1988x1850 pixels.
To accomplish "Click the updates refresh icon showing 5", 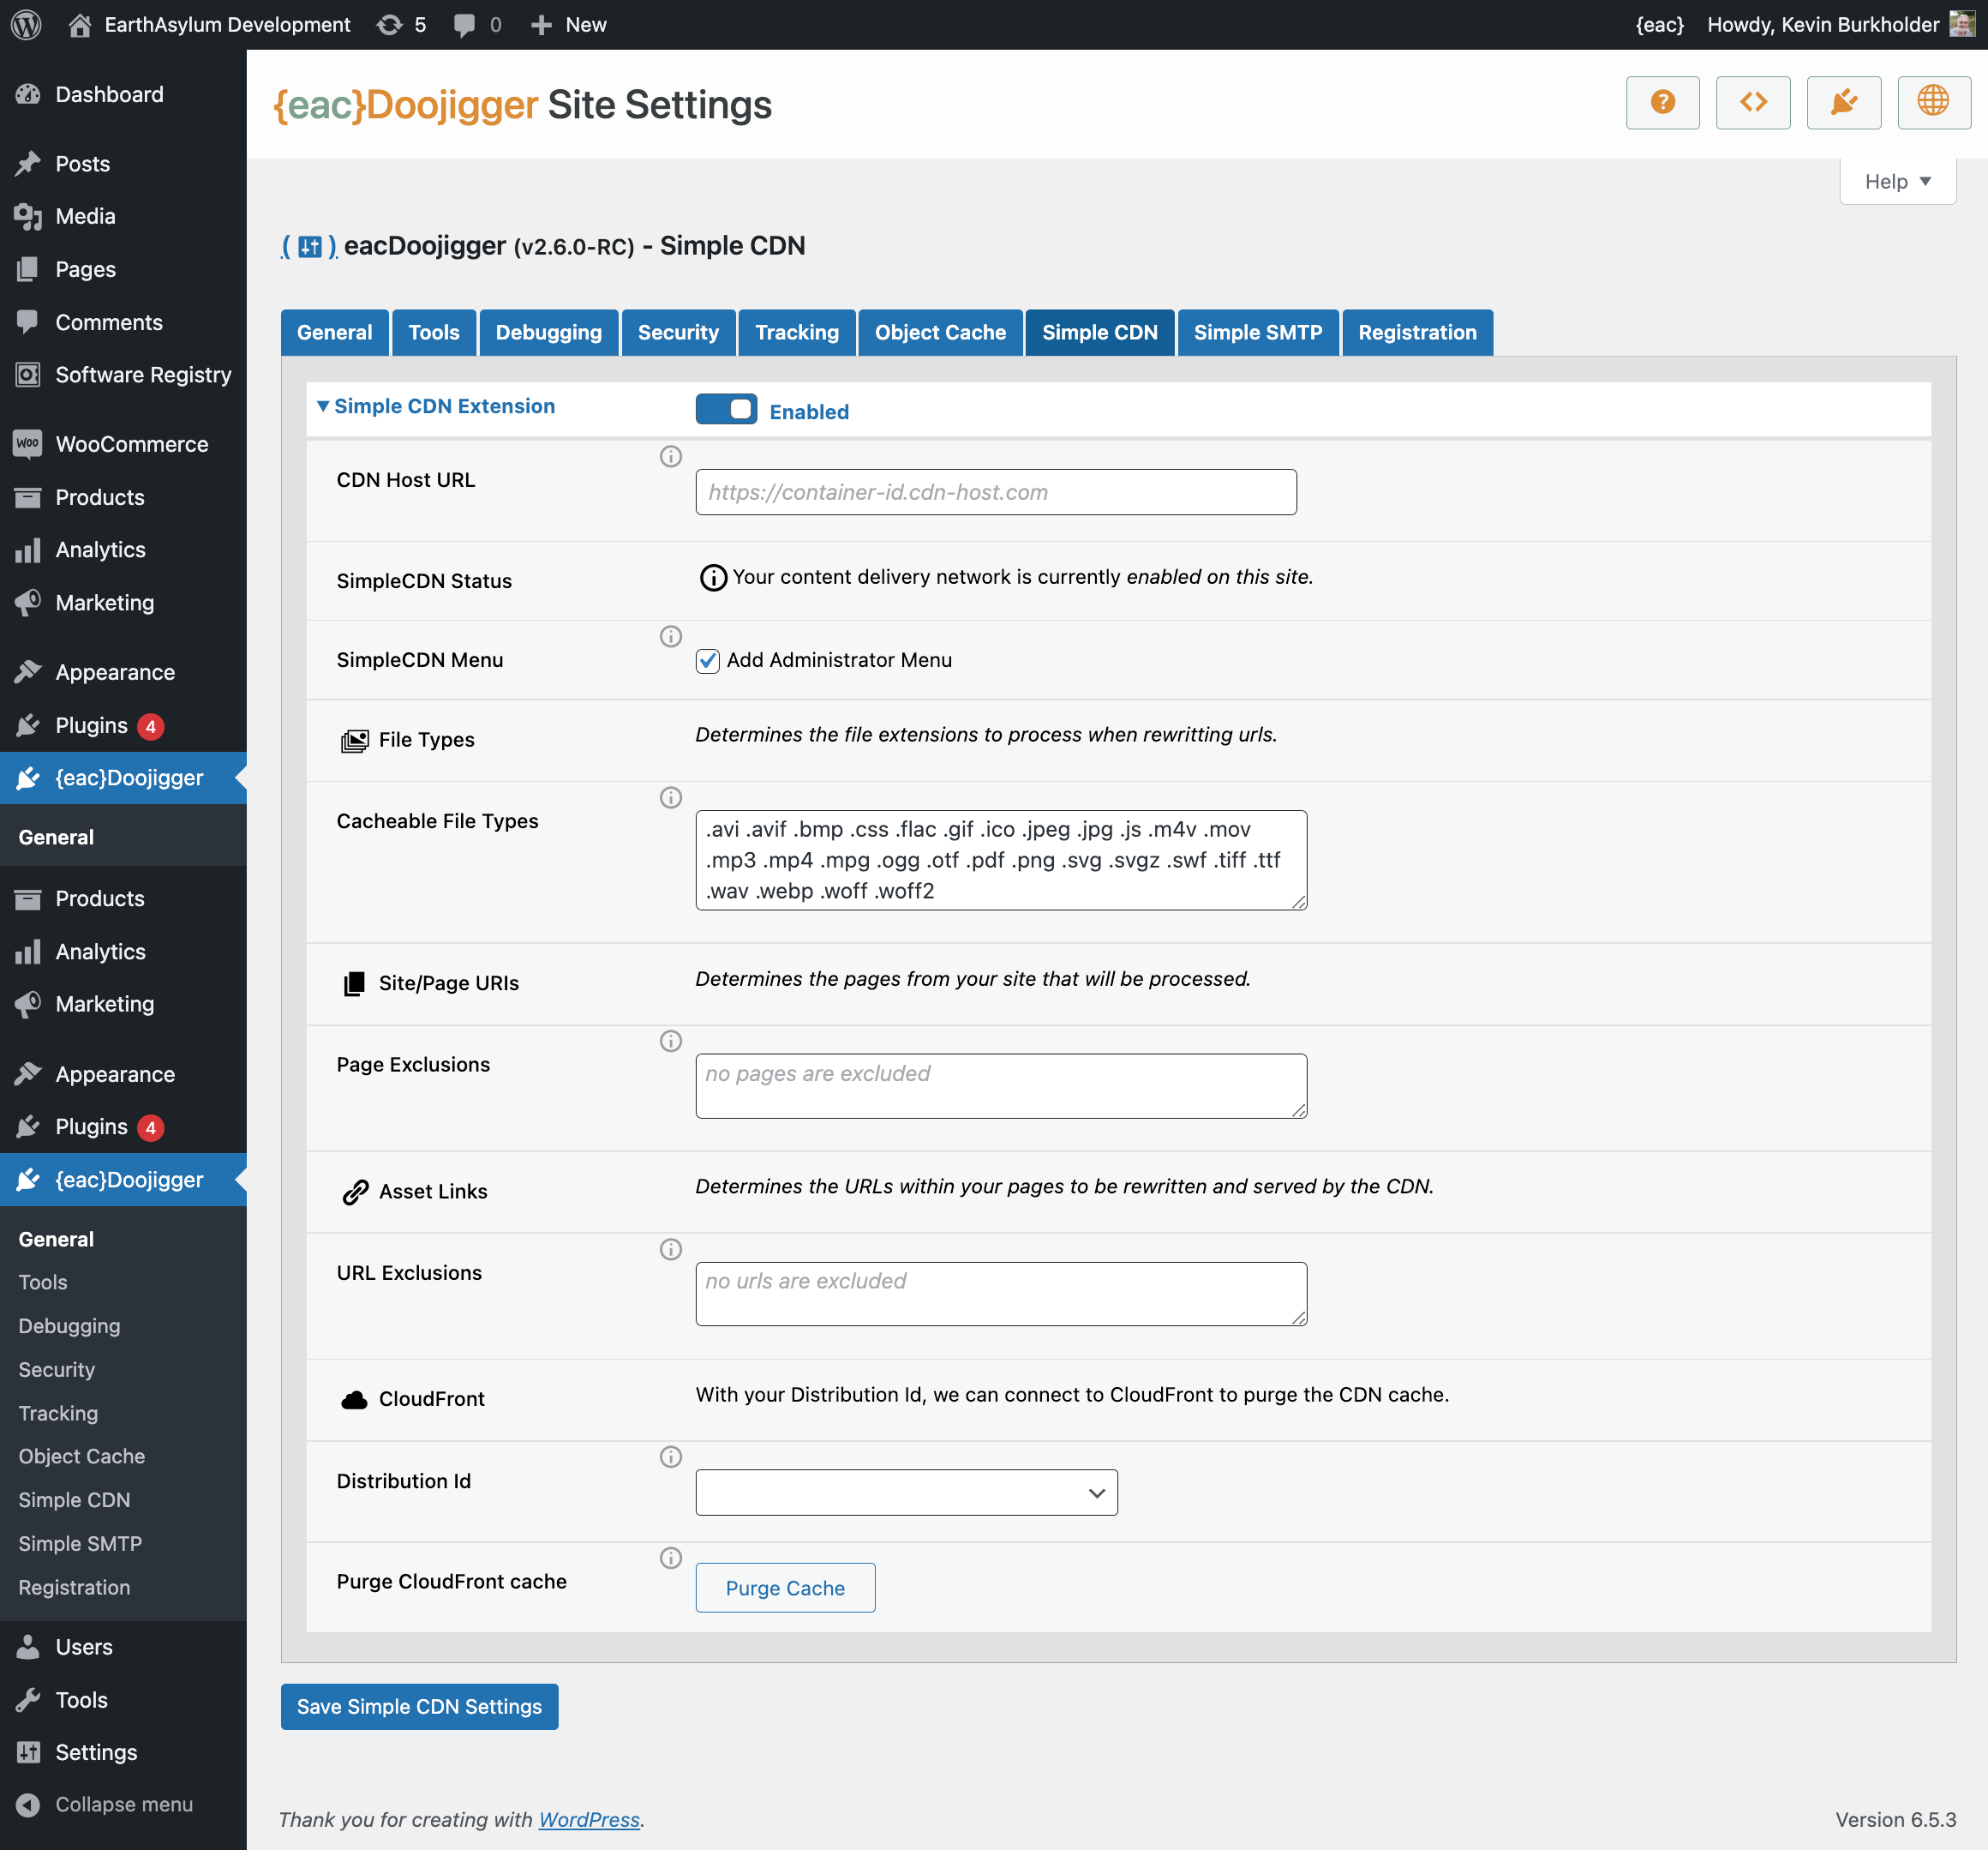I will tap(390, 24).
